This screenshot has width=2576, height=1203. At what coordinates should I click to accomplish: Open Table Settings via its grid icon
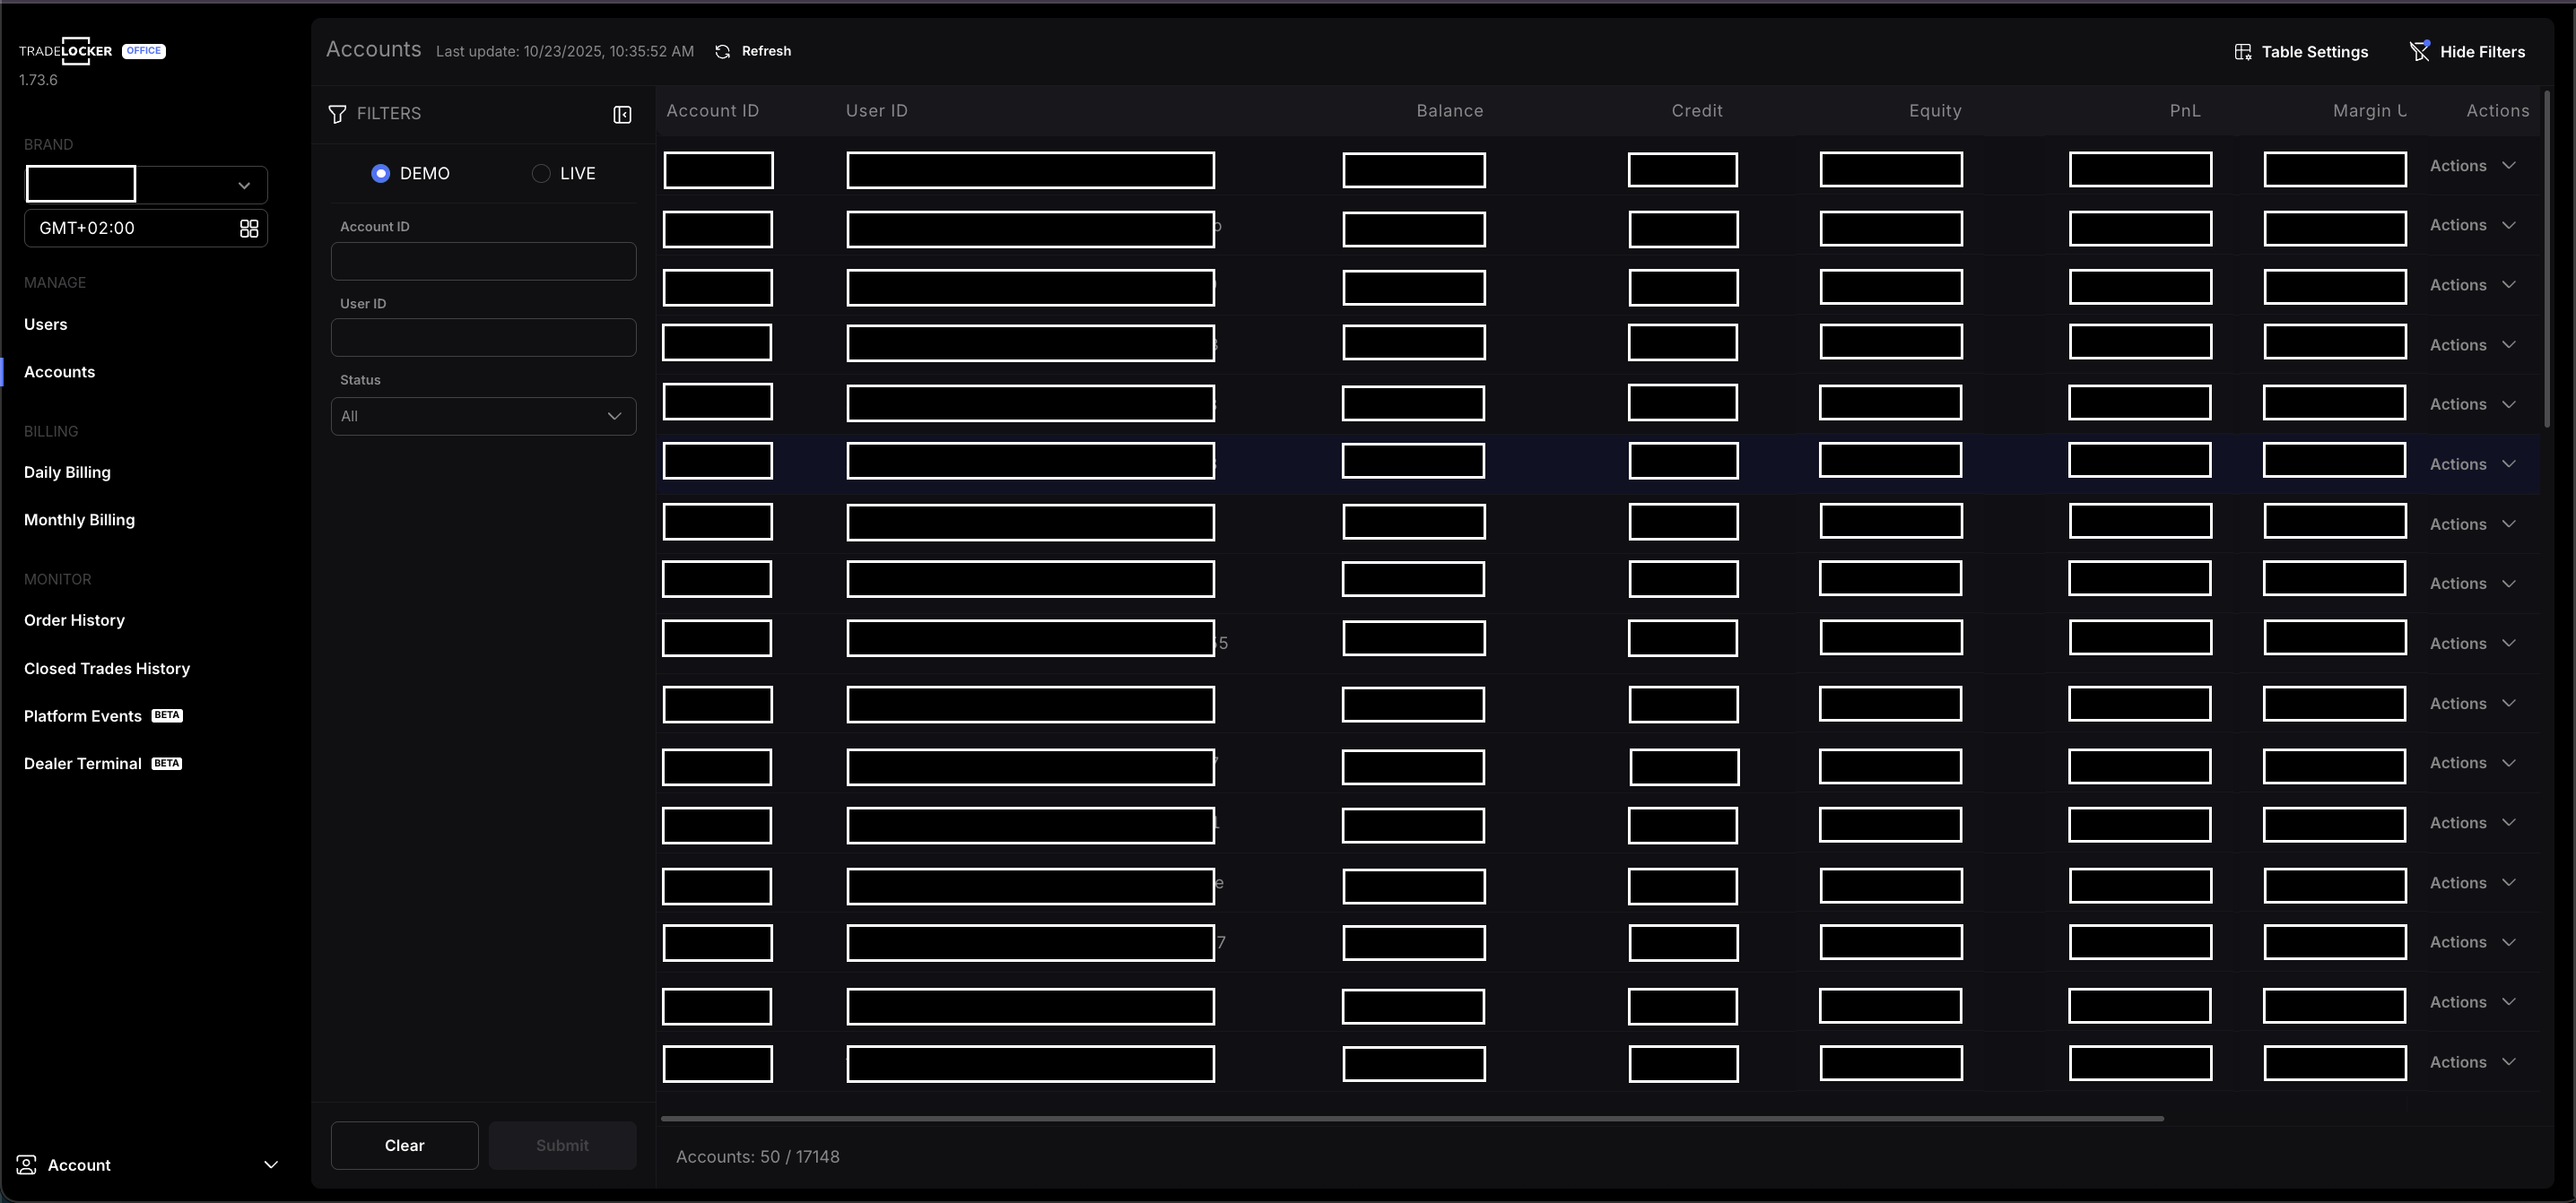point(2243,52)
